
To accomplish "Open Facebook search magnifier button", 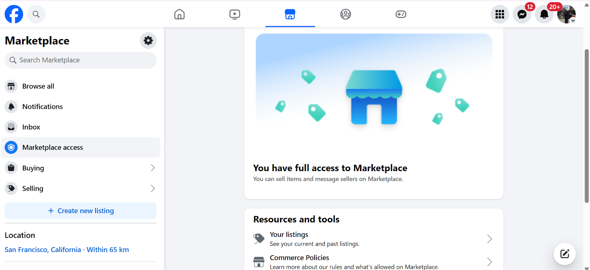I will pos(36,14).
